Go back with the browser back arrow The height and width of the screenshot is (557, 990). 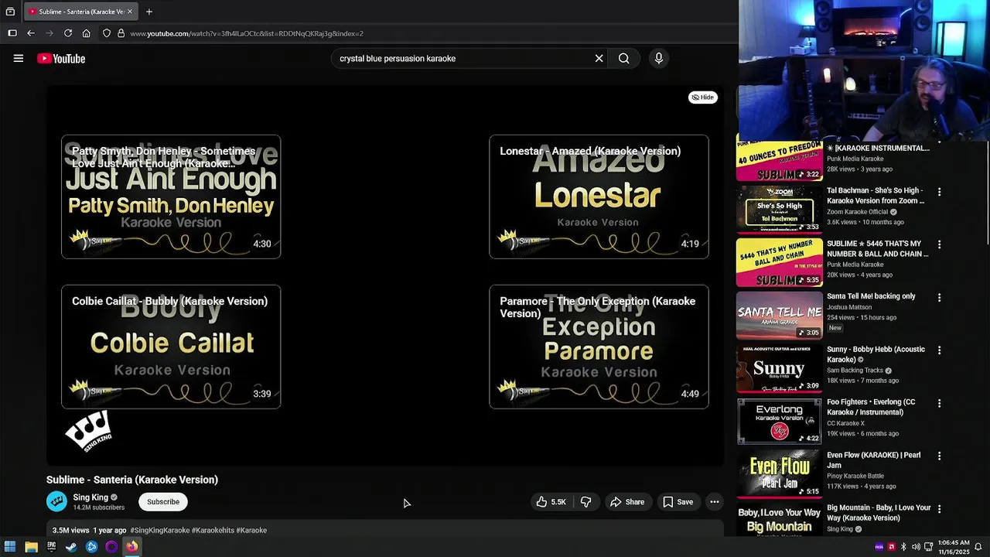pos(31,33)
